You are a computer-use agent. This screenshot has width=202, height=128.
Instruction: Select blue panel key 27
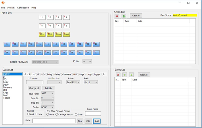[x=56, y=53]
